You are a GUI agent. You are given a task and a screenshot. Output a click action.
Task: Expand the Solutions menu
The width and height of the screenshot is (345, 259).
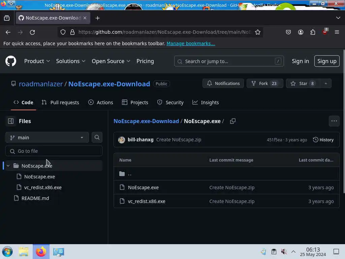pyautogui.click(x=71, y=61)
